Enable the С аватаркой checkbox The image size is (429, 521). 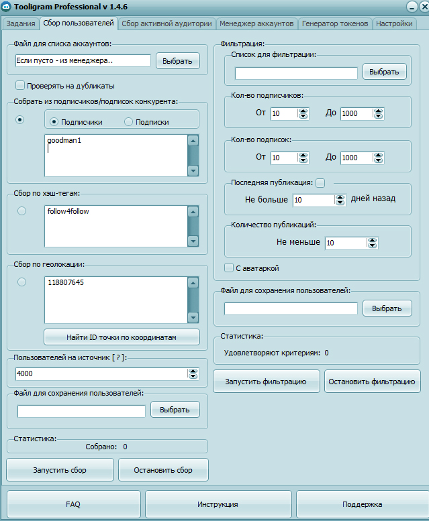(229, 268)
